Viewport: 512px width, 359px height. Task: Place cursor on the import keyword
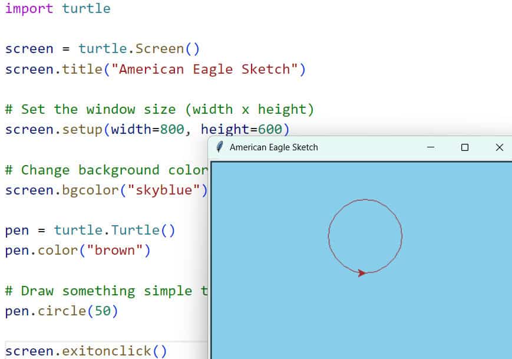coord(29,9)
